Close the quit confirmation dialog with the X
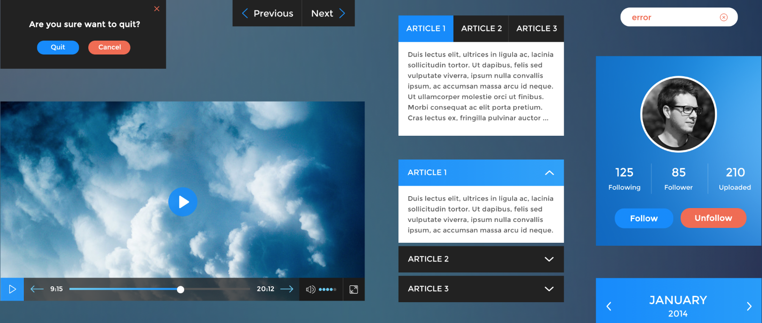This screenshot has width=762, height=323. coord(157,9)
